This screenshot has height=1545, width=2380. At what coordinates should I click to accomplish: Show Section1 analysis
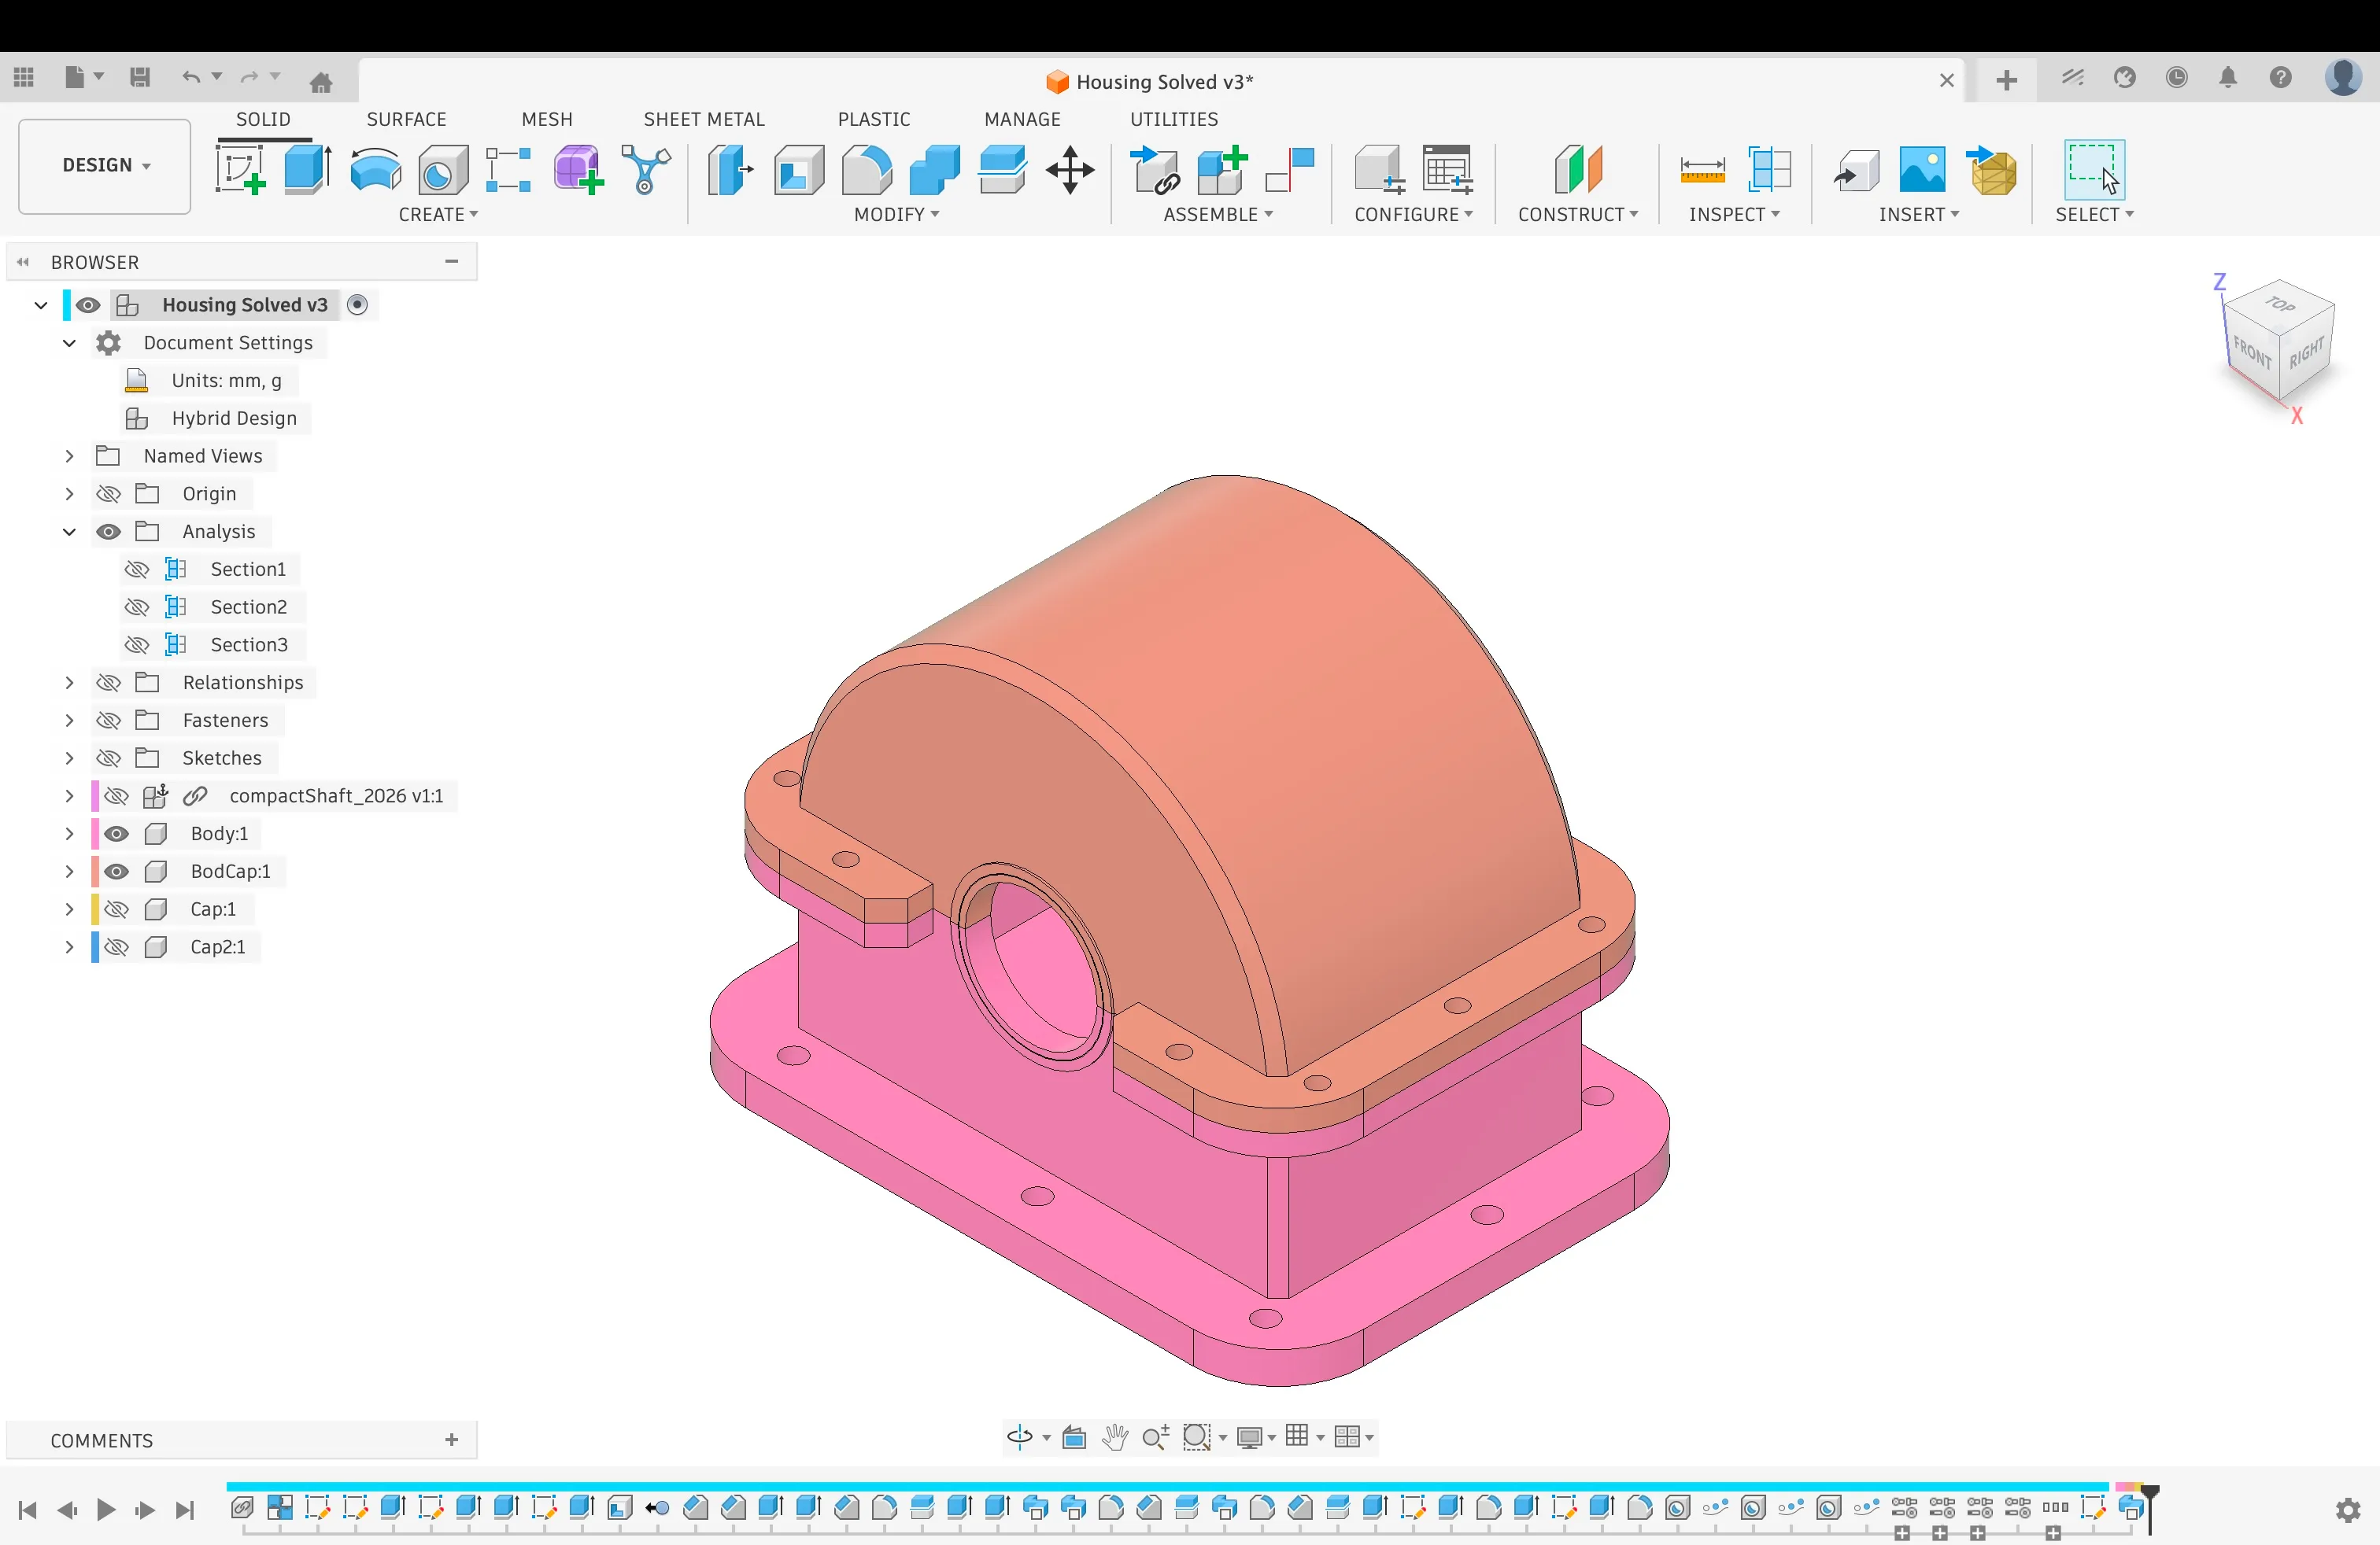click(x=137, y=570)
